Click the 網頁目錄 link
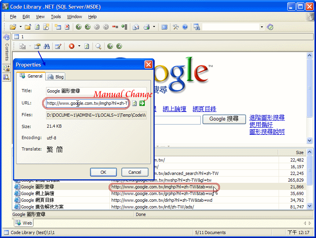 tap(204, 109)
